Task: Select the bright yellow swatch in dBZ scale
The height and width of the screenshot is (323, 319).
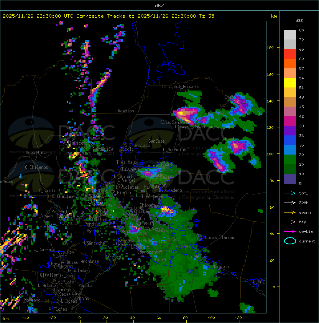Action: click(290, 83)
